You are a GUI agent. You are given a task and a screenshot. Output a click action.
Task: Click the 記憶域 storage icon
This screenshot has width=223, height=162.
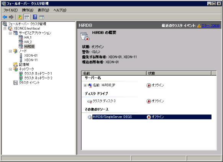(15, 64)
